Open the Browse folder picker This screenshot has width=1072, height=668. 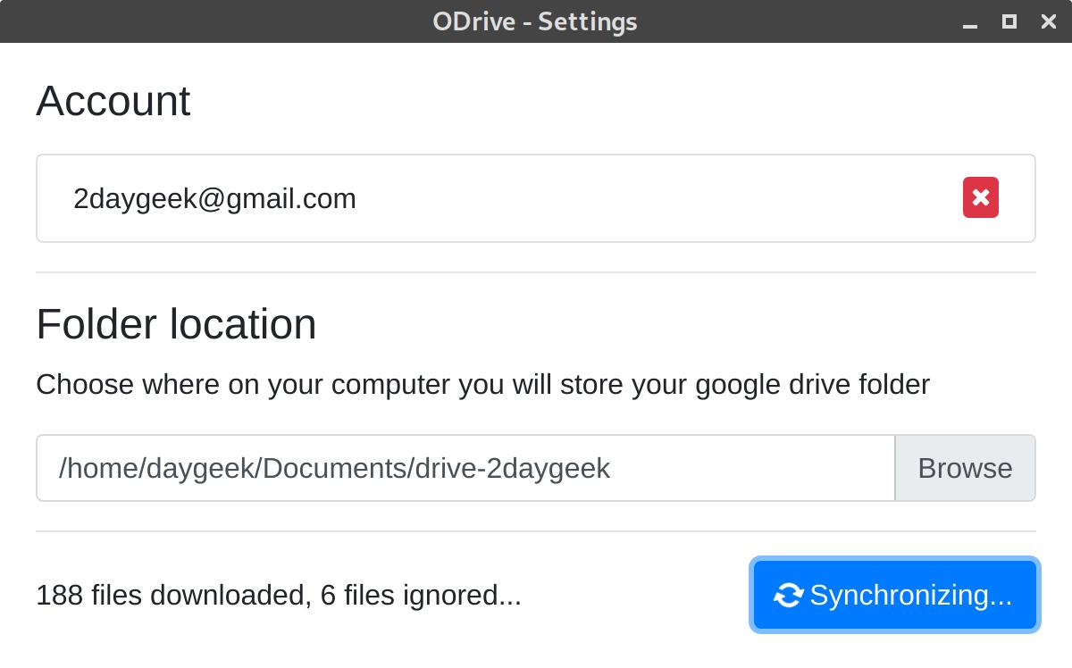tap(965, 468)
